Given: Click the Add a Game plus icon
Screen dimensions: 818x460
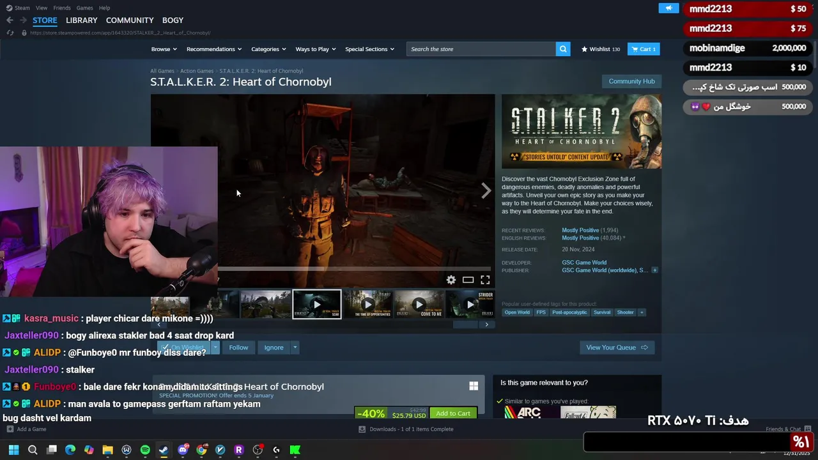Looking at the screenshot, I should coord(10,429).
